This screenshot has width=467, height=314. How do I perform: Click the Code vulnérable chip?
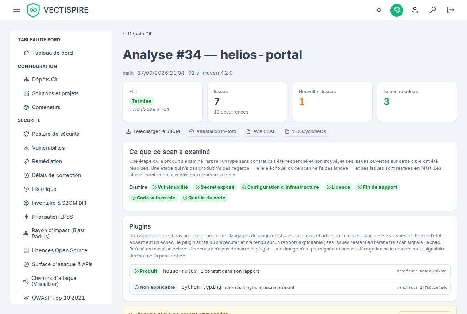point(154,198)
